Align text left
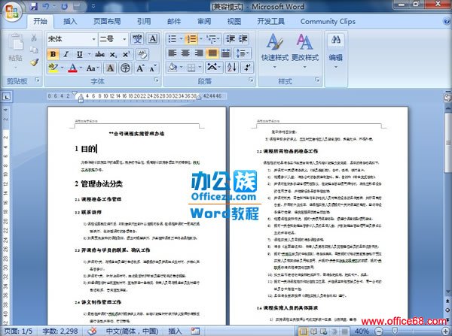452x336 pixels. tap(173, 53)
